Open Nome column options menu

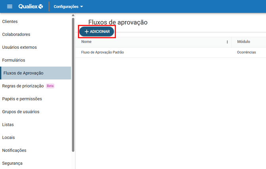(x=227, y=42)
